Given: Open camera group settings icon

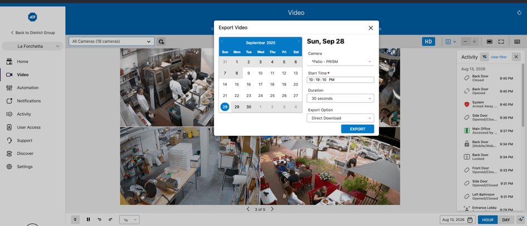Looking at the screenshot, I should coord(162,41).
